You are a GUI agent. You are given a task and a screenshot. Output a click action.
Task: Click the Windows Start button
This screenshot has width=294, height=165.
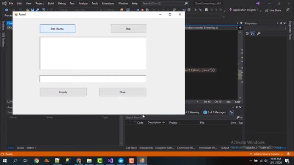click(5, 161)
